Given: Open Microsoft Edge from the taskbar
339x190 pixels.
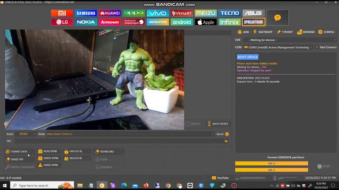Looking at the screenshot, I should (124, 185).
